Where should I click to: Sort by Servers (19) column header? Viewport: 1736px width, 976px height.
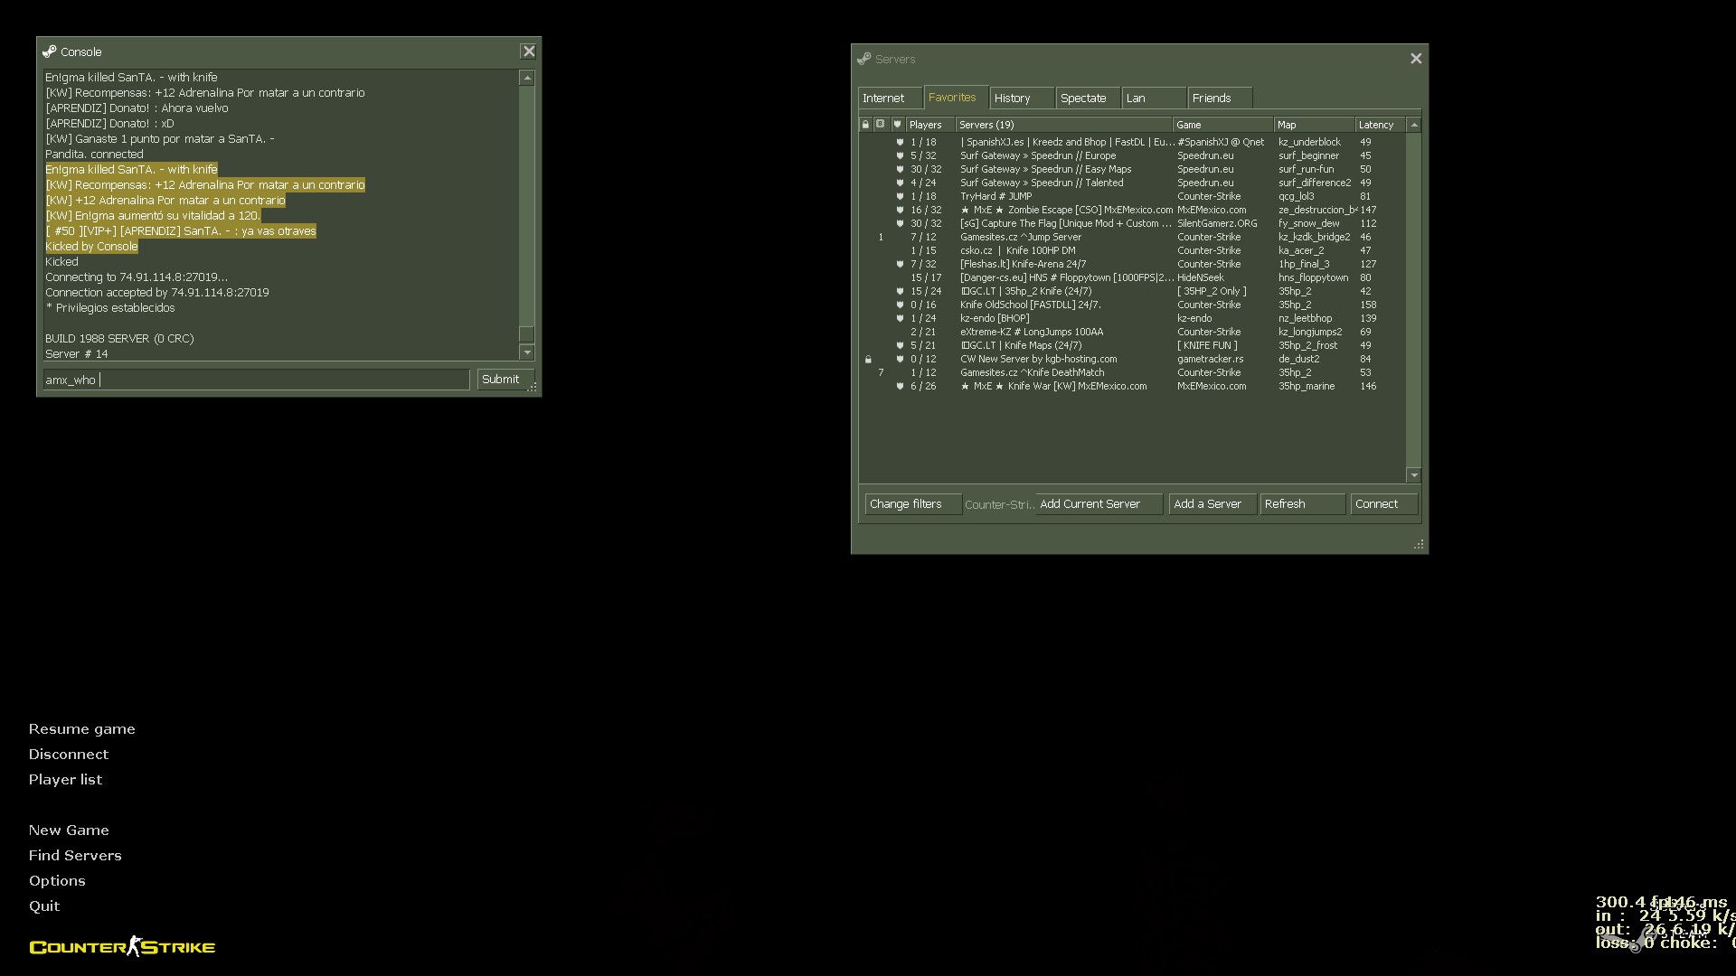pos(1064,125)
